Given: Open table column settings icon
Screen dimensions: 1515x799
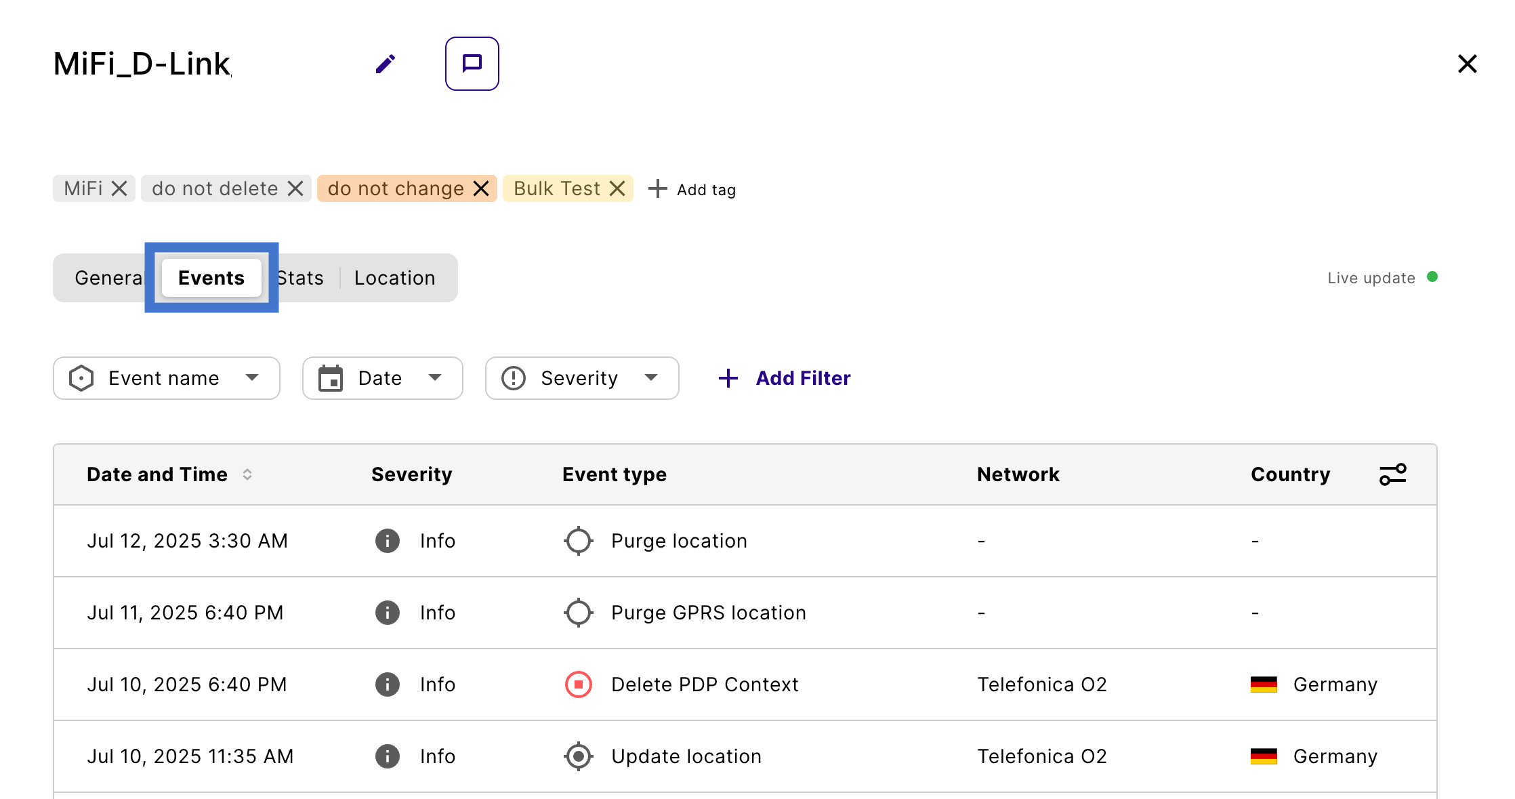Looking at the screenshot, I should click(1392, 474).
